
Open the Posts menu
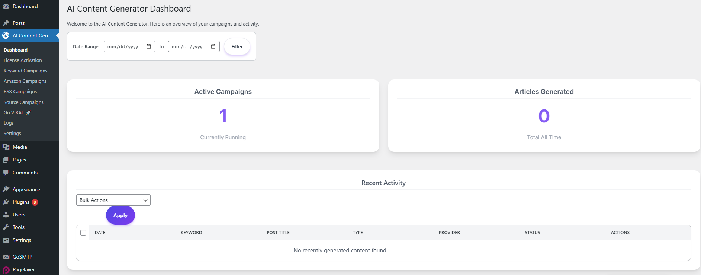(x=29, y=23)
